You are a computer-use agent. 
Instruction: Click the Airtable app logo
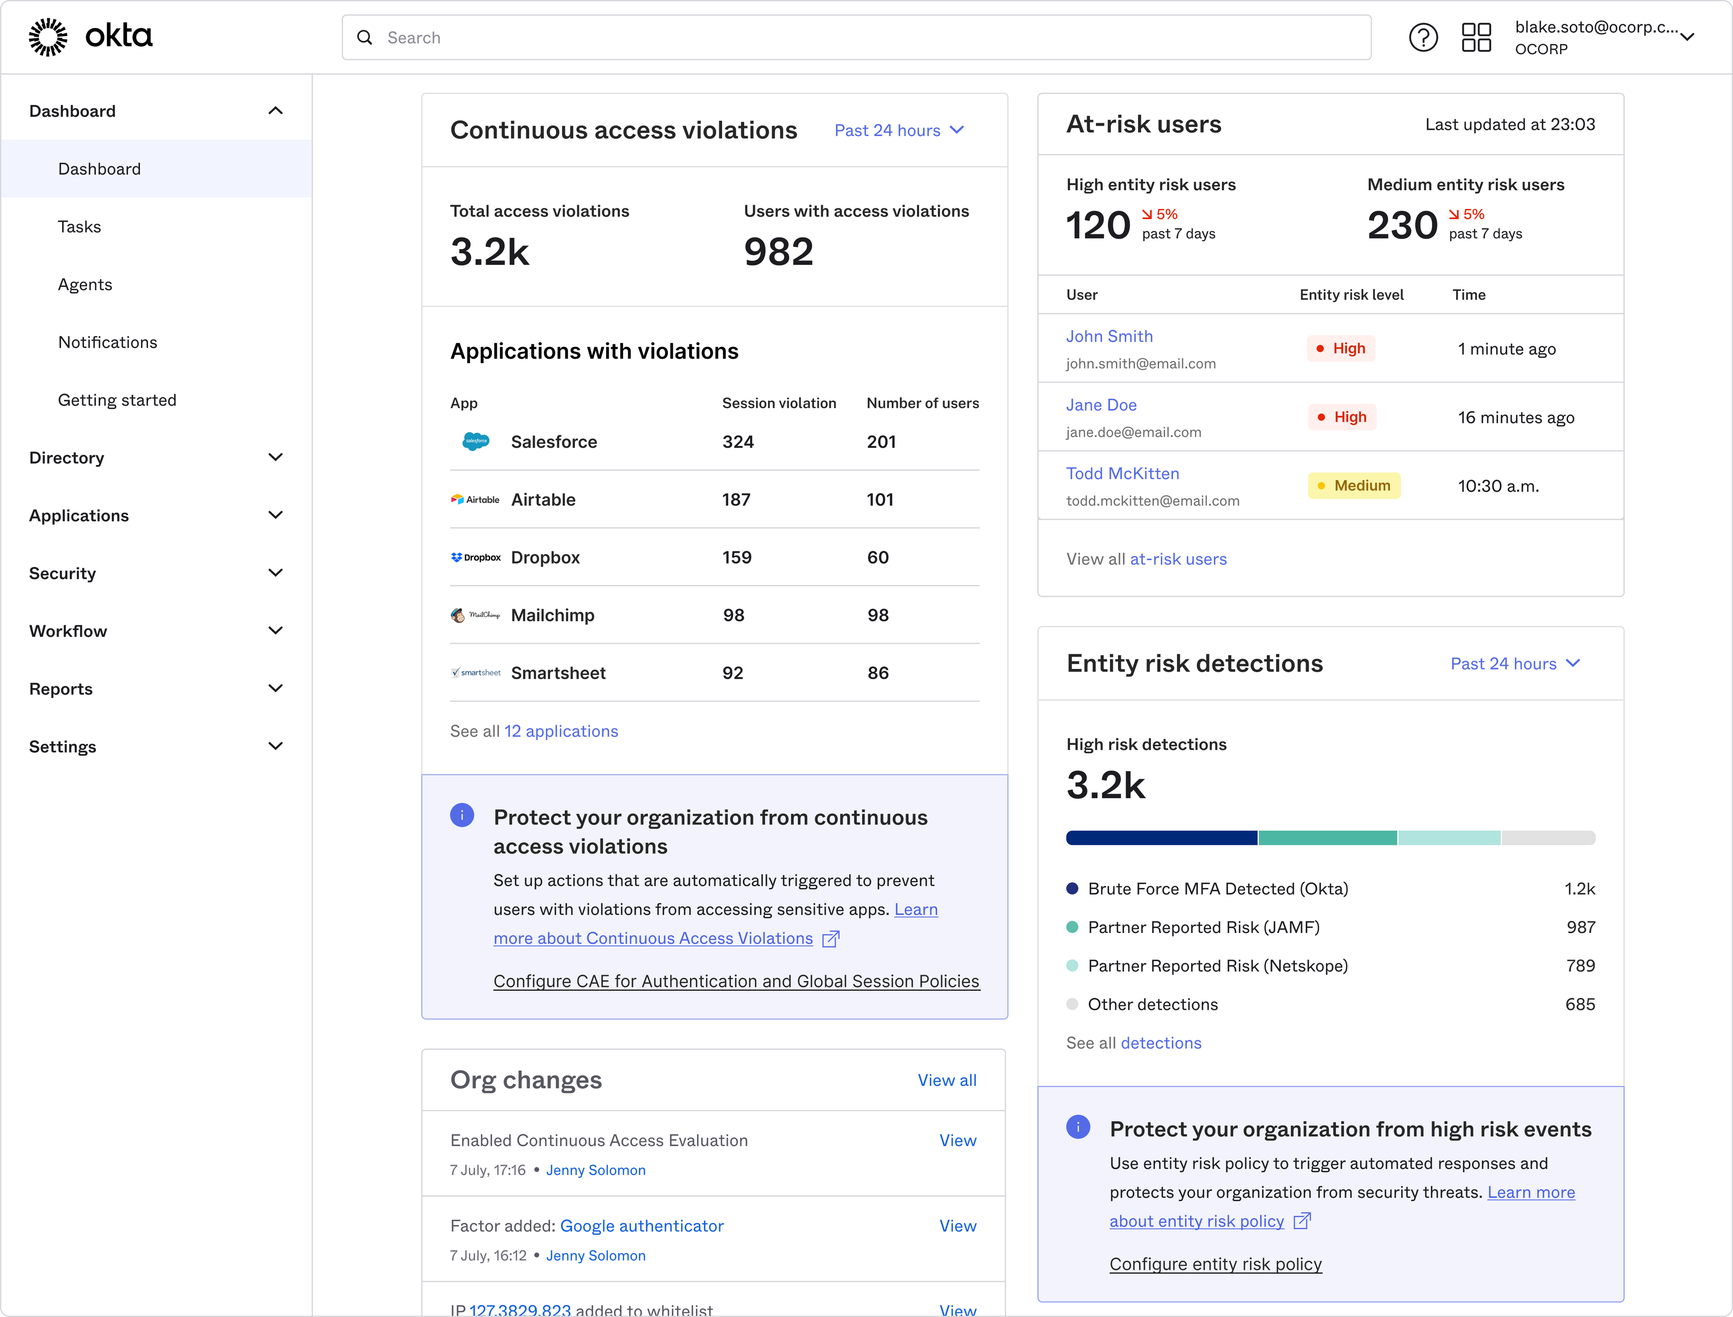(475, 499)
